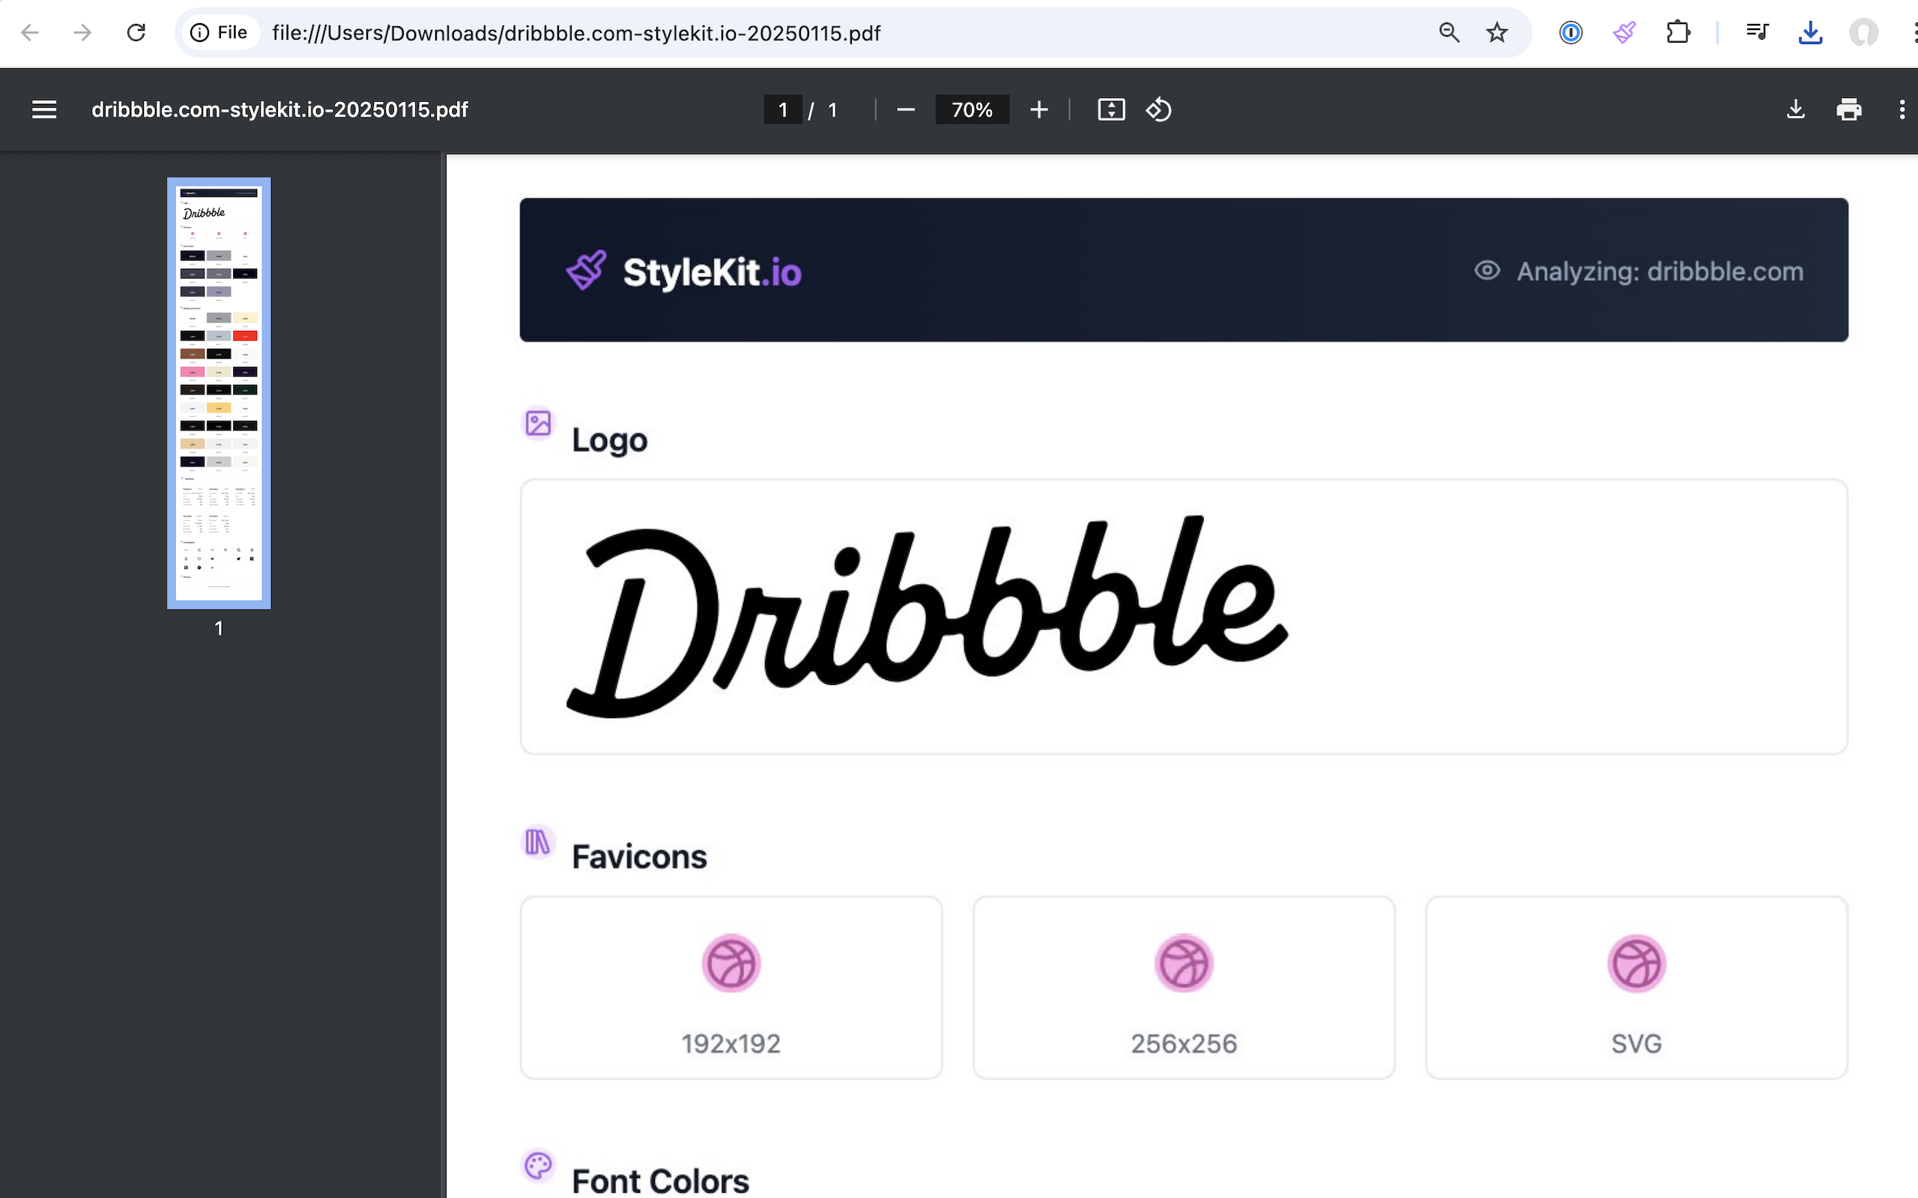Zoom in with the plus button
This screenshot has height=1198, width=1918.
point(1039,109)
